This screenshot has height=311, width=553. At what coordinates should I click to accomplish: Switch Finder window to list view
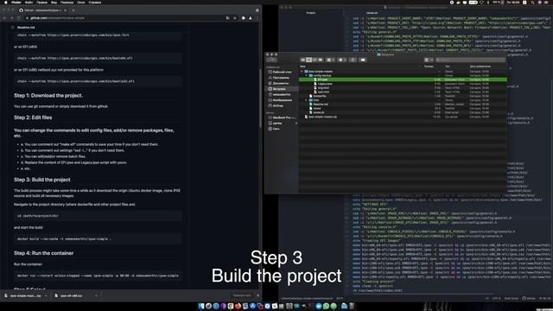309,60
